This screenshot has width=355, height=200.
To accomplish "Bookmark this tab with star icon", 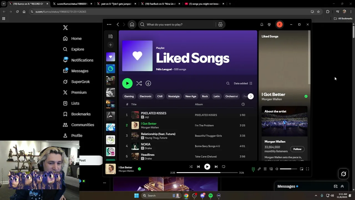I will click(x=318, y=12).
